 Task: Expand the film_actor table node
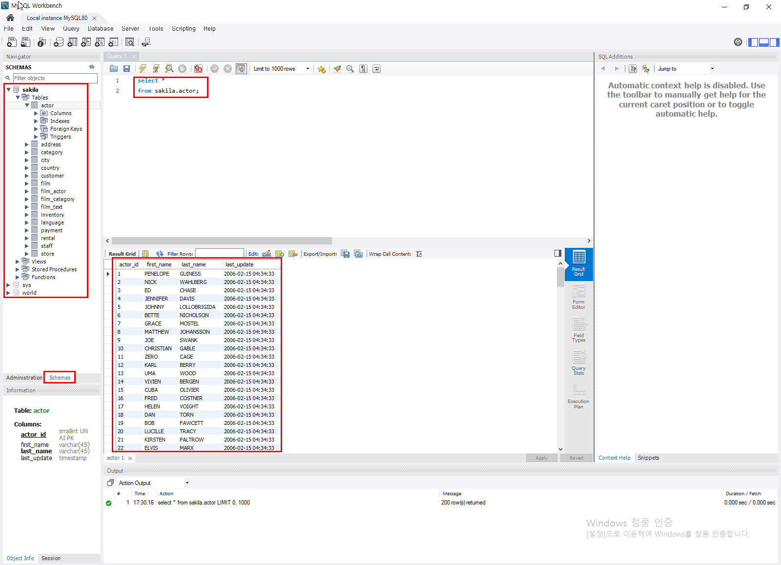click(27, 191)
